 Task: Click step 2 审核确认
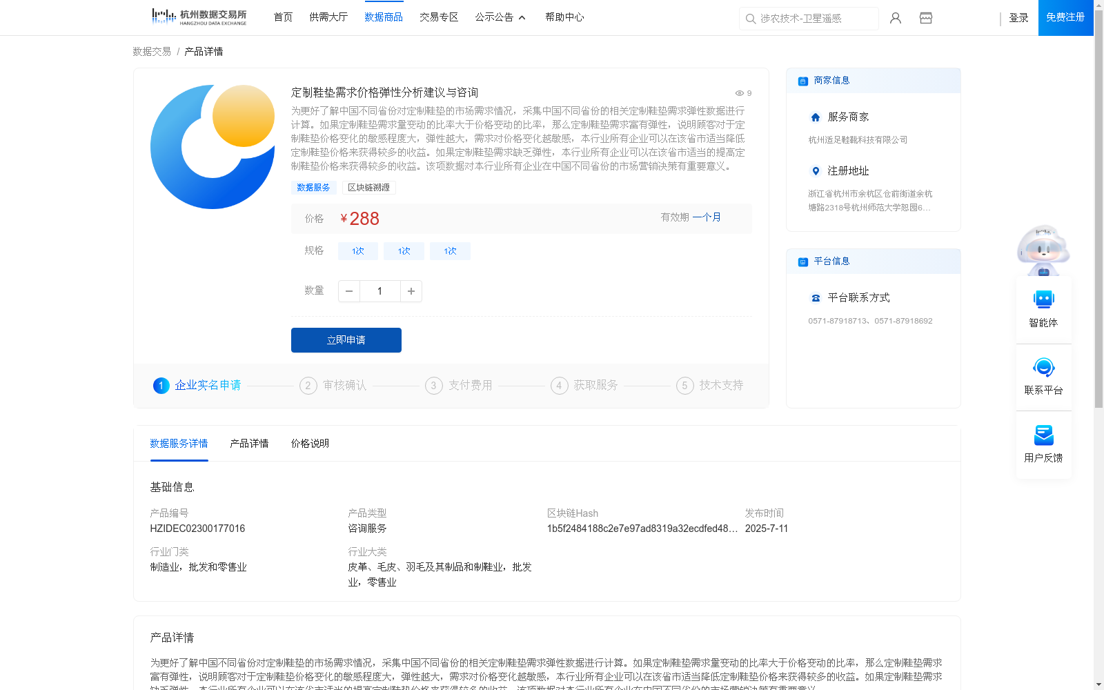(x=333, y=385)
